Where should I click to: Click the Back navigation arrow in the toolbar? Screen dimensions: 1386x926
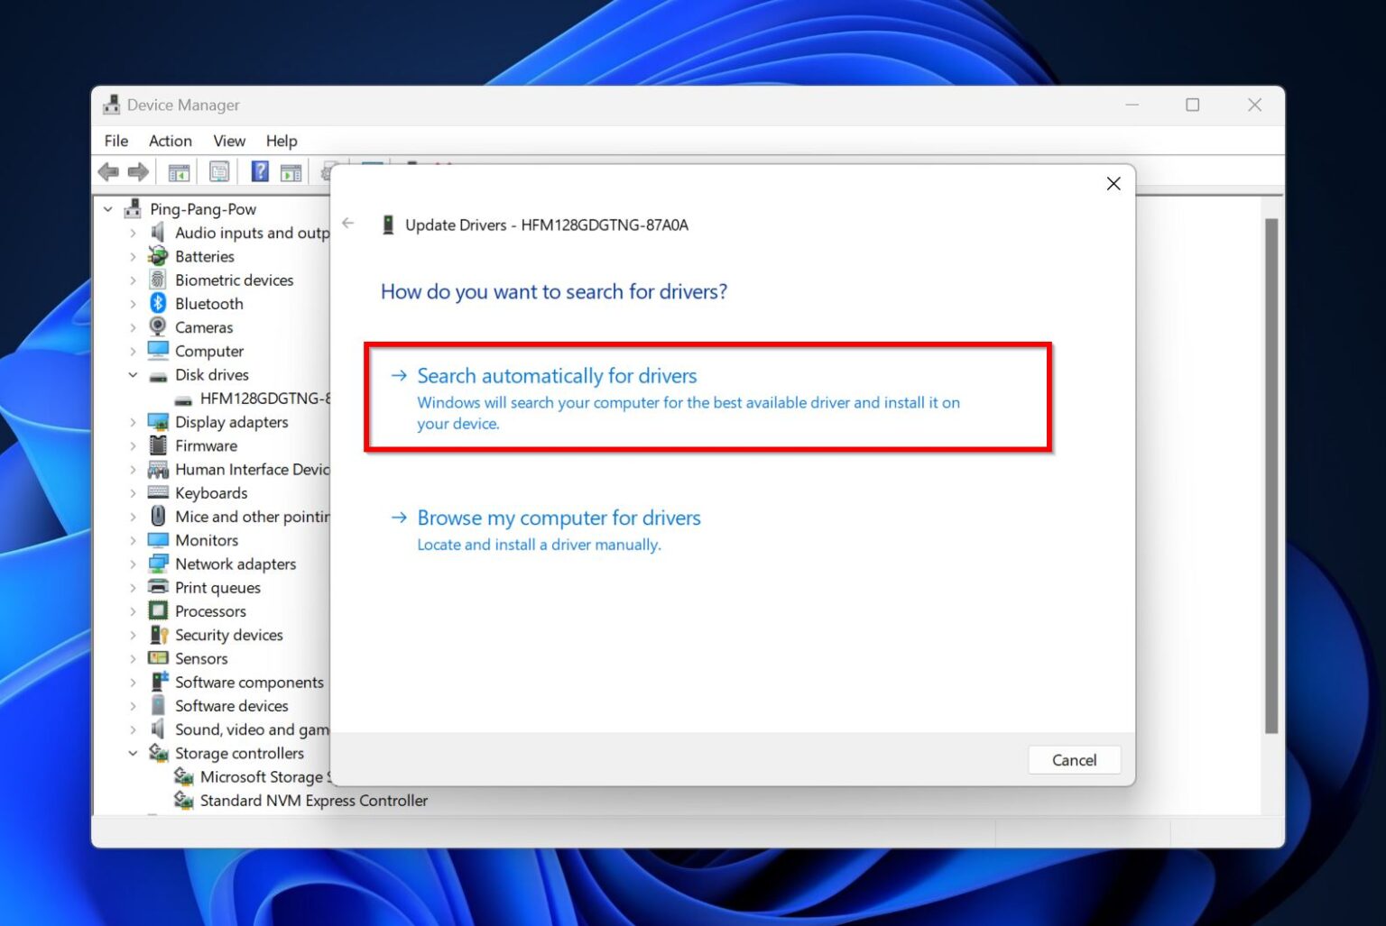point(109,171)
